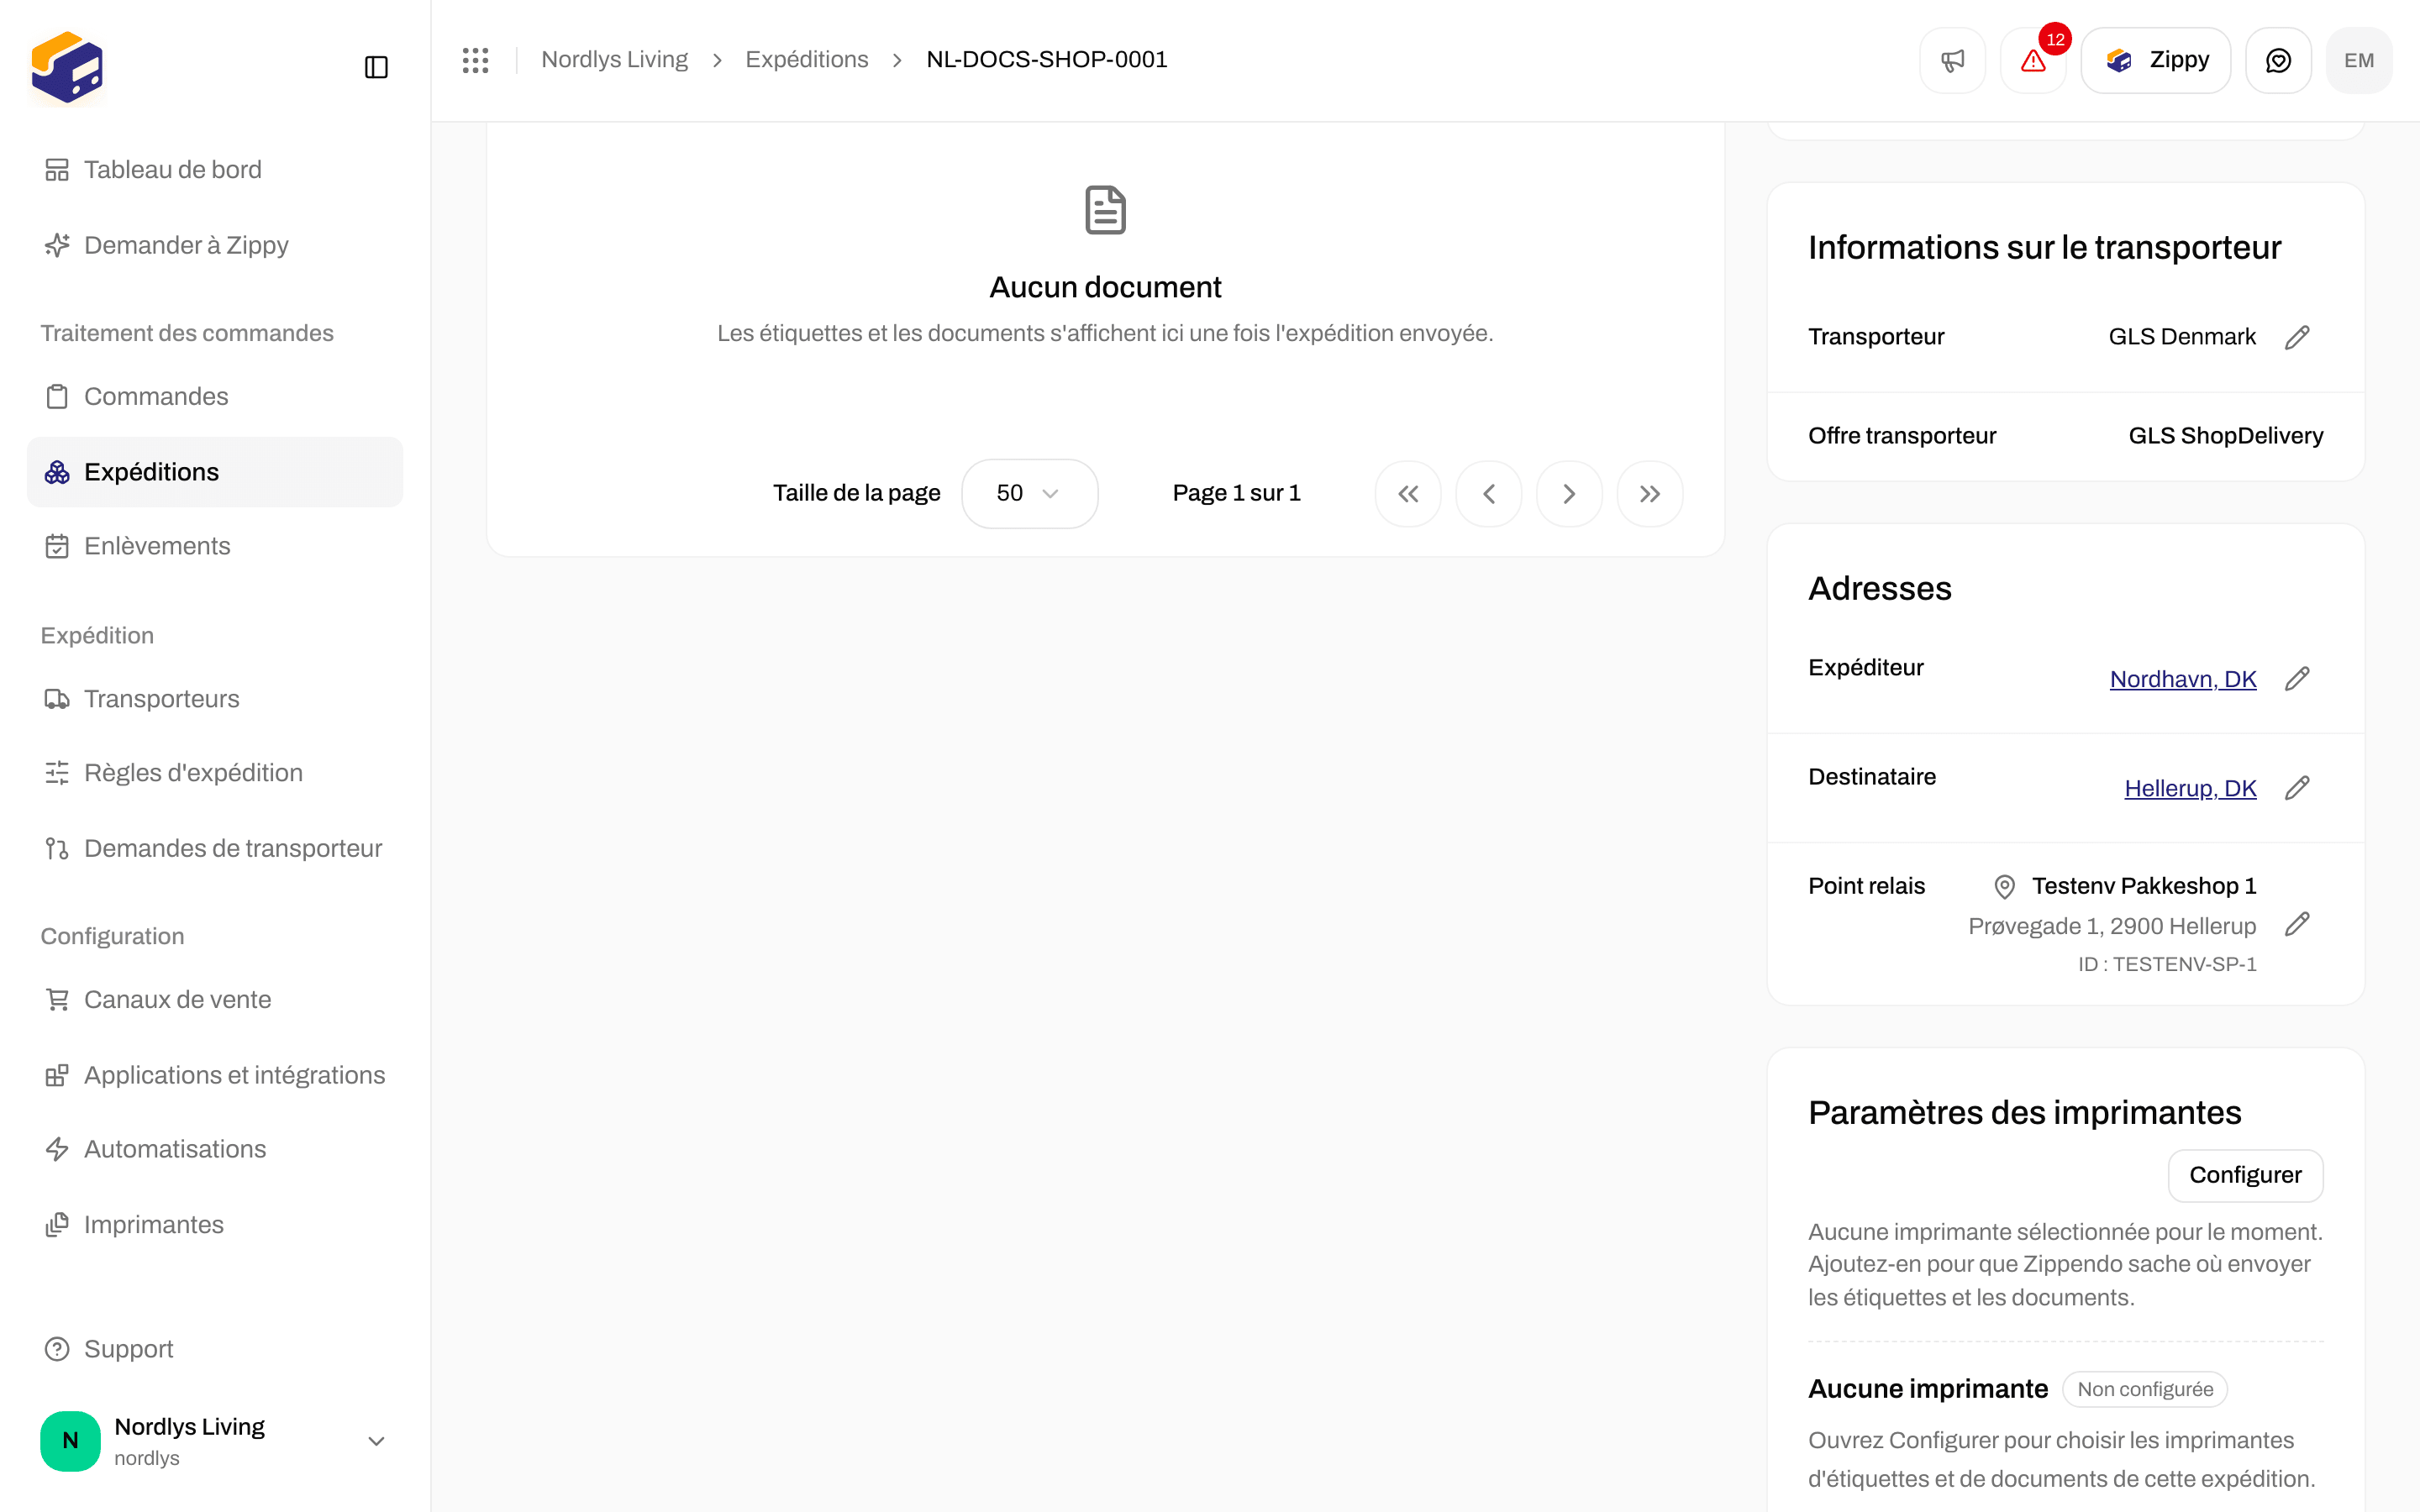The image size is (2420, 1512).
Task: Open the chat support icon
Action: click(2278, 60)
